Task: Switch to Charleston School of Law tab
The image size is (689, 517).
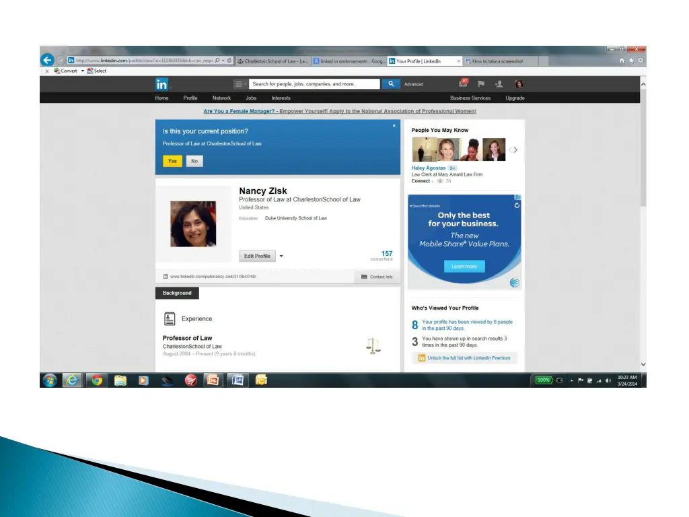Action: pyautogui.click(x=273, y=61)
